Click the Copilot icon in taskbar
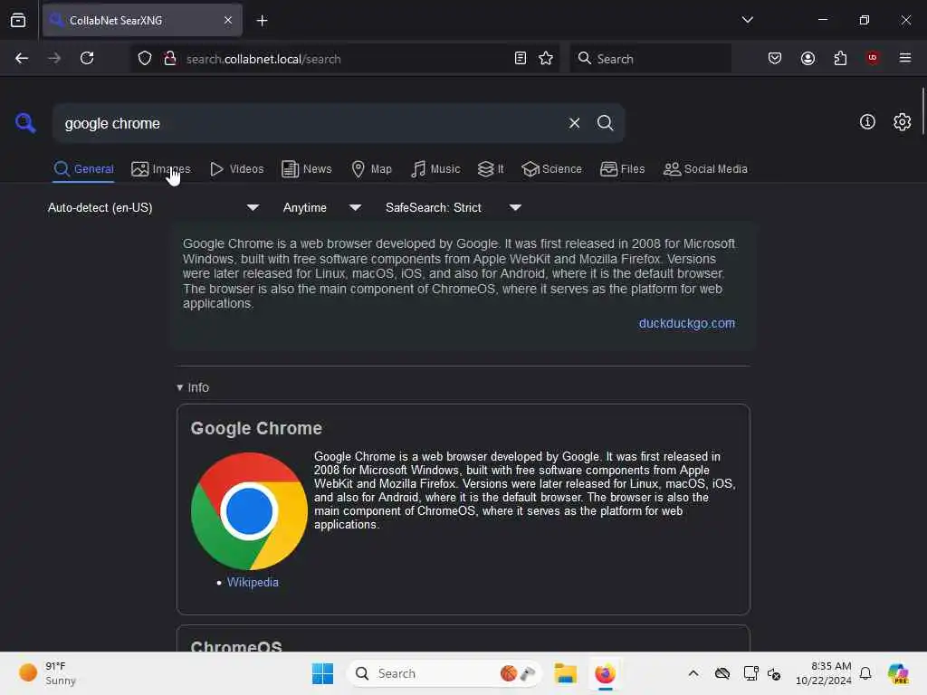Viewport: 927px width, 695px height. [x=898, y=673]
